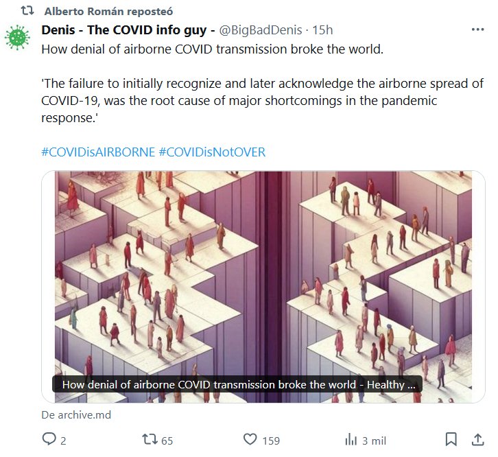This screenshot has width=498, height=457.
Task: Open the reply comments icon
Action: 49,439
